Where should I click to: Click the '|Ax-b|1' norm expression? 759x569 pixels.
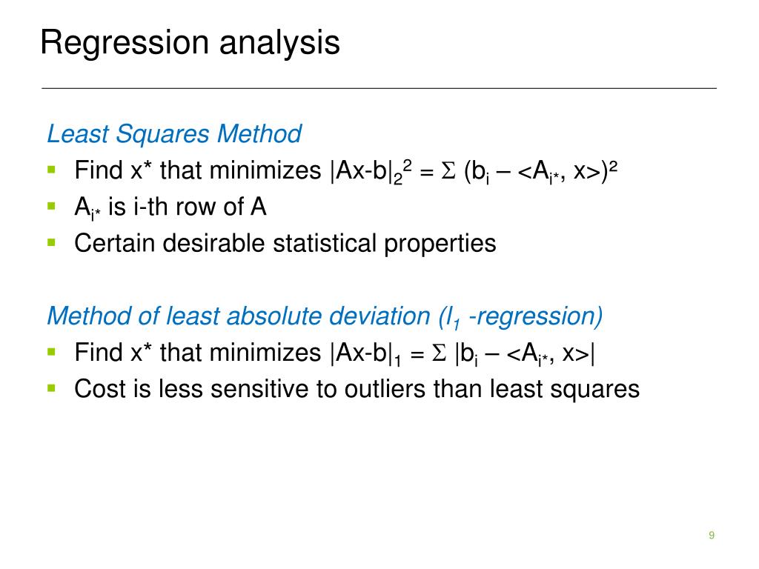365,353
